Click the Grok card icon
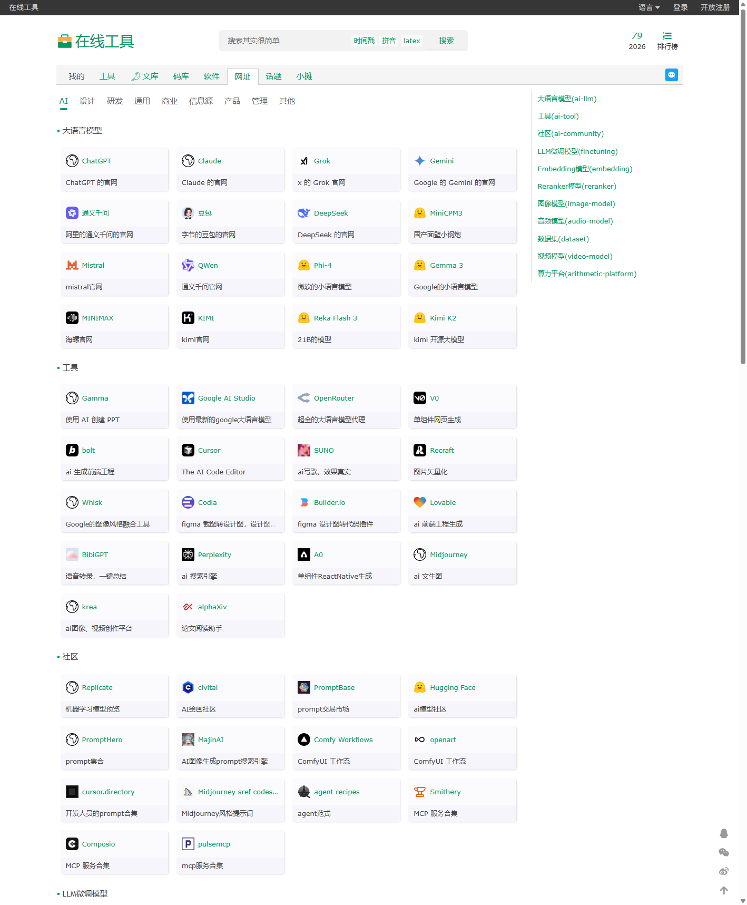The height and width of the screenshot is (905, 747). [304, 161]
